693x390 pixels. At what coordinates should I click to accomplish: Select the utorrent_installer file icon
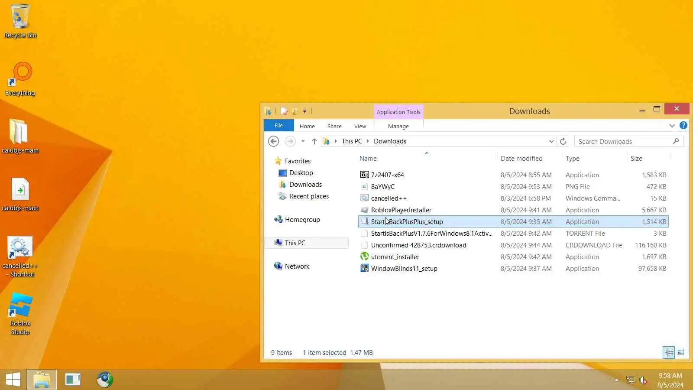pos(364,257)
